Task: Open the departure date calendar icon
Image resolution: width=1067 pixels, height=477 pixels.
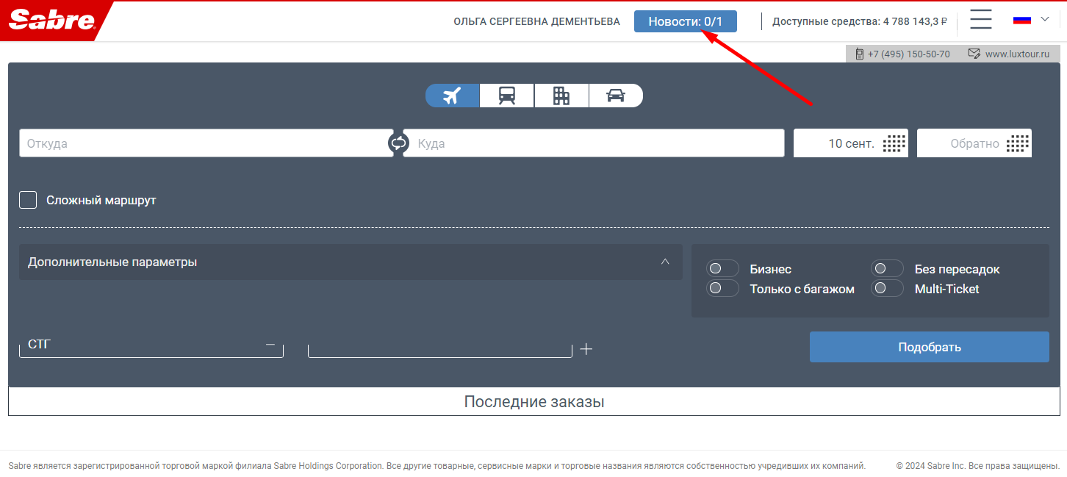Action: pos(894,143)
